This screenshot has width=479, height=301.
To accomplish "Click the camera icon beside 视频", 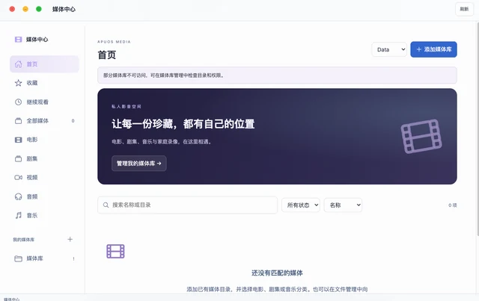I will click(x=18, y=178).
